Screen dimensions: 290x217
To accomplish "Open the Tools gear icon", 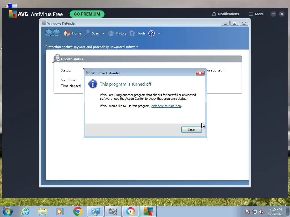I will tap(132, 33).
